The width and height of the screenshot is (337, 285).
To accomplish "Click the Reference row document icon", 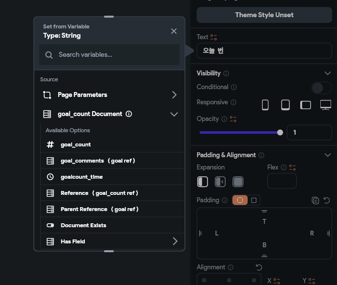I will click(x=51, y=193).
